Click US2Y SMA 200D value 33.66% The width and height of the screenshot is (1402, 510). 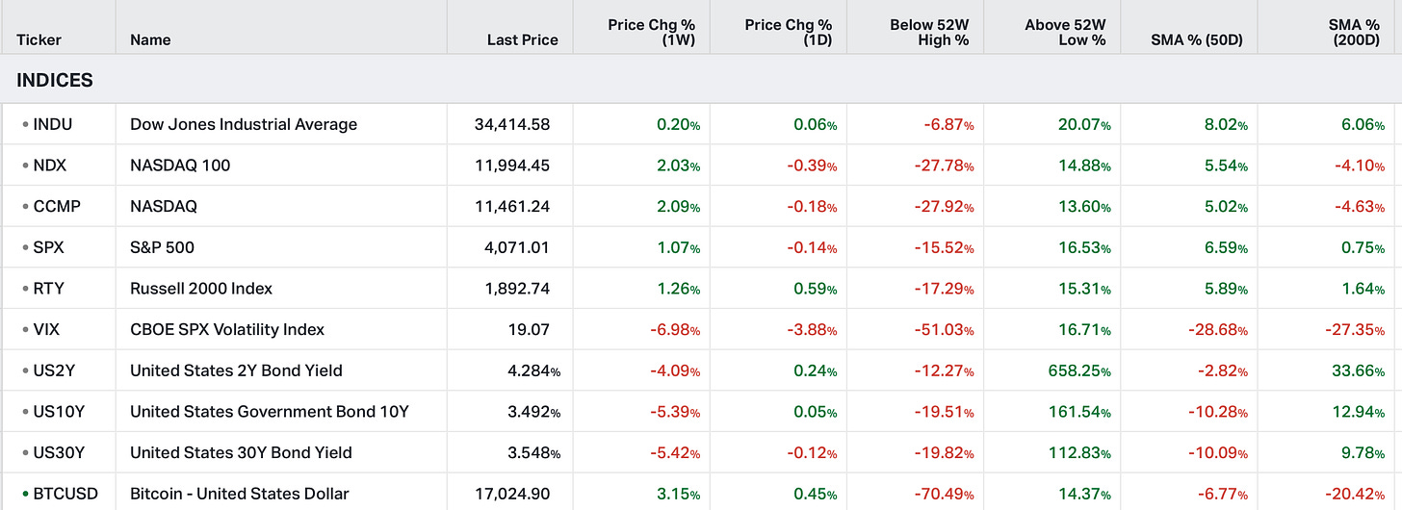(1359, 370)
